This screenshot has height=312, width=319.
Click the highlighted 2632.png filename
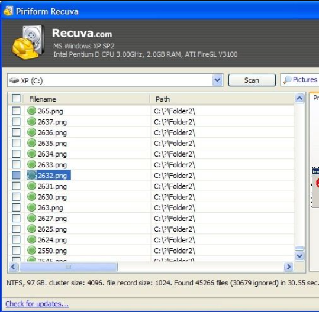pyautogui.click(x=53, y=175)
